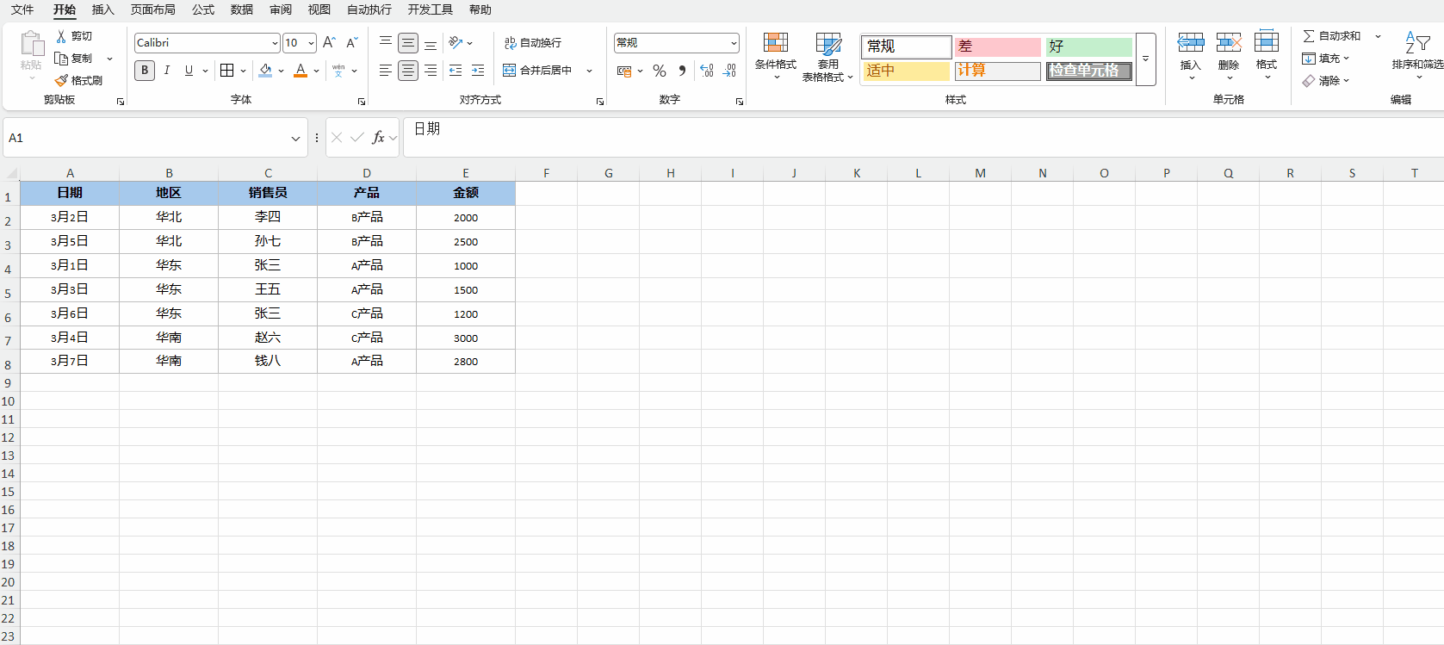
Task: Select cell C4 containing 张三
Action: pyautogui.click(x=268, y=265)
